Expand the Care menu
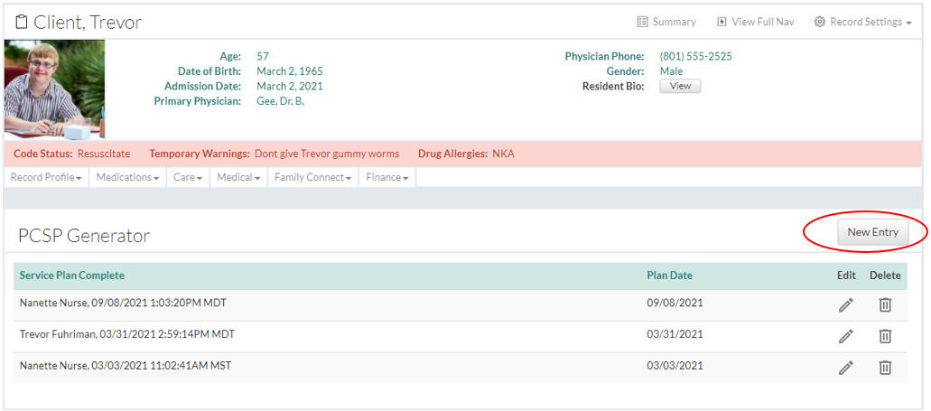 (x=189, y=178)
